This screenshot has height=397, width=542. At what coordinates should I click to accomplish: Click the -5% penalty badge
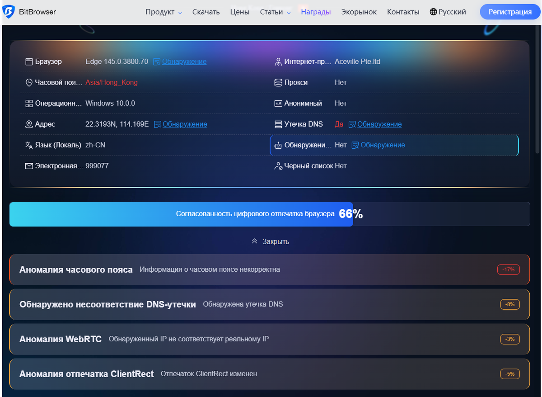pyautogui.click(x=510, y=374)
